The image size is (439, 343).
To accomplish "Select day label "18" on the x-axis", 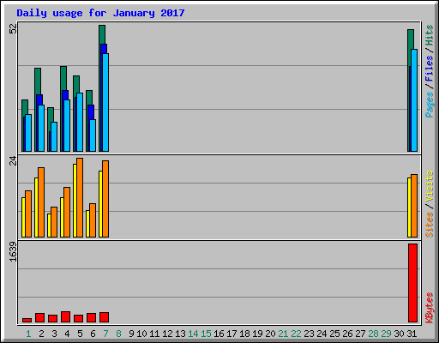I will (x=244, y=334).
